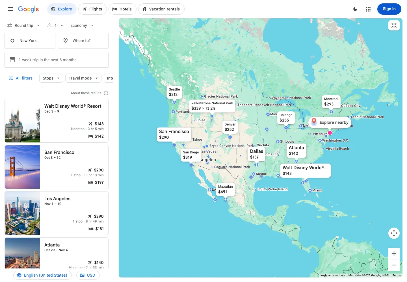Select Dallas $137 map label

[x=256, y=154]
